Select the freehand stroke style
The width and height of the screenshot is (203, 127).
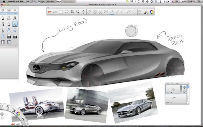(112, 12)
